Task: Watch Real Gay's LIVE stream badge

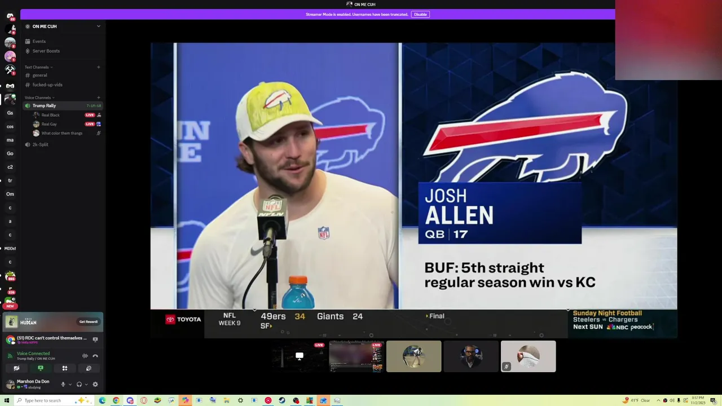Action: [x=89, y=124]
